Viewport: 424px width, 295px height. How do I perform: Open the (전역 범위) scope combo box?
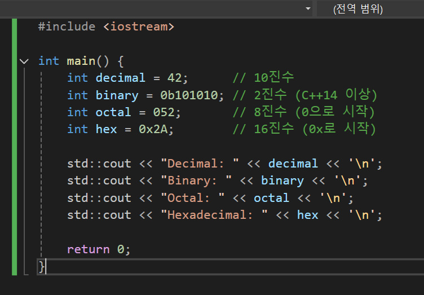370,9
